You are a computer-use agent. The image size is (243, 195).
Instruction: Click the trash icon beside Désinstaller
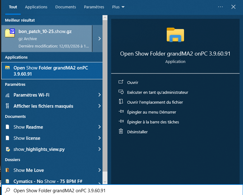pyautogui.click(x=121, y=131)
